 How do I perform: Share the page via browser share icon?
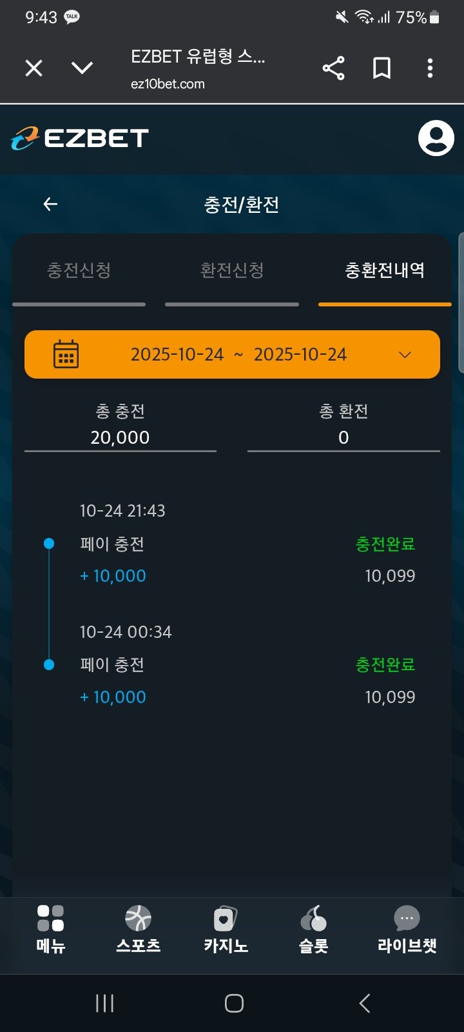point(333,68)
